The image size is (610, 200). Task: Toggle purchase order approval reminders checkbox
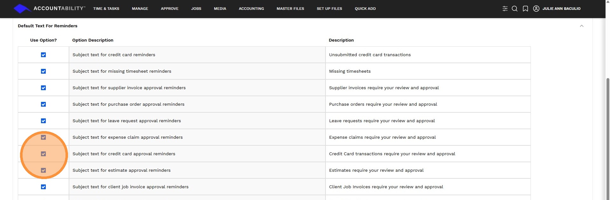pyautogui.click(x=44, y=104)
